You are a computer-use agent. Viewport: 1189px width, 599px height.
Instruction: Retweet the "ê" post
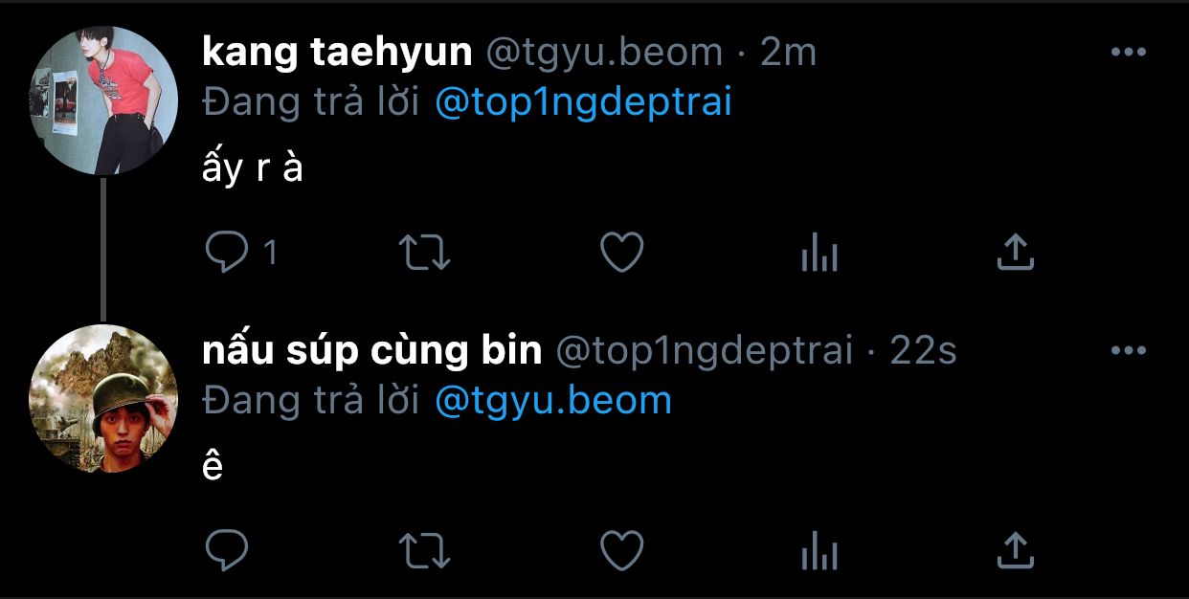coord(424,550)
